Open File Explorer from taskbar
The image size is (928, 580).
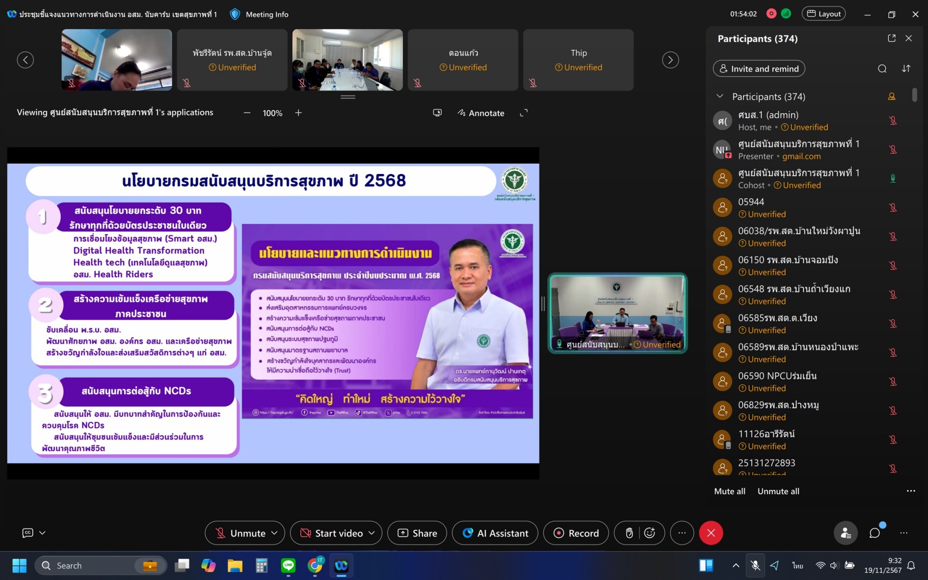tap(235, 565)
